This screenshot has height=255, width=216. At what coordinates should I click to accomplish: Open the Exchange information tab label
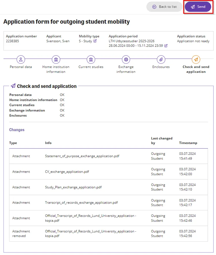(x=126, y=69)
